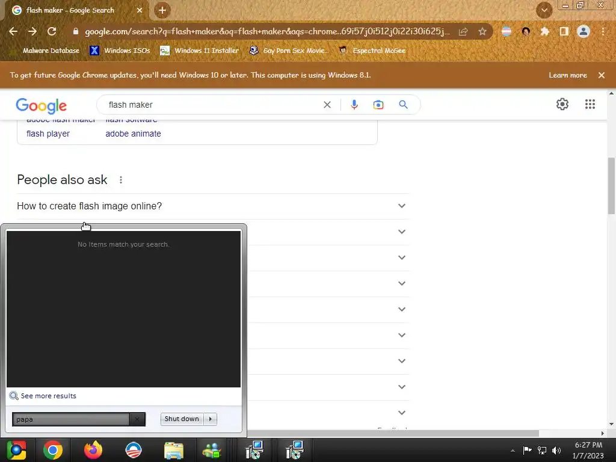The image size is (616, 462).
Task: Clear the Google search box text
Action: 327,105
